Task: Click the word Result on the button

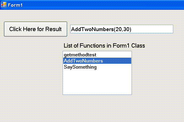Action: [53, 29]
